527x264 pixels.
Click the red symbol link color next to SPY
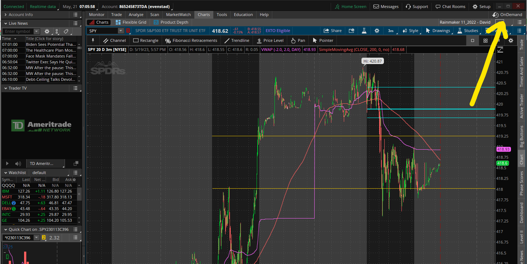tap(128, 31)
